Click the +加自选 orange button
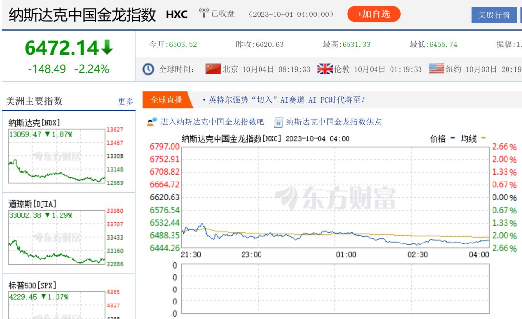 coord(374,14)
